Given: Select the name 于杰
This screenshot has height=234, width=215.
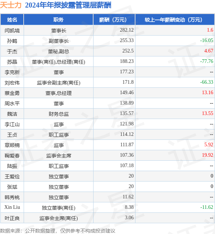Looking at the screenshot, I should 12,51.
